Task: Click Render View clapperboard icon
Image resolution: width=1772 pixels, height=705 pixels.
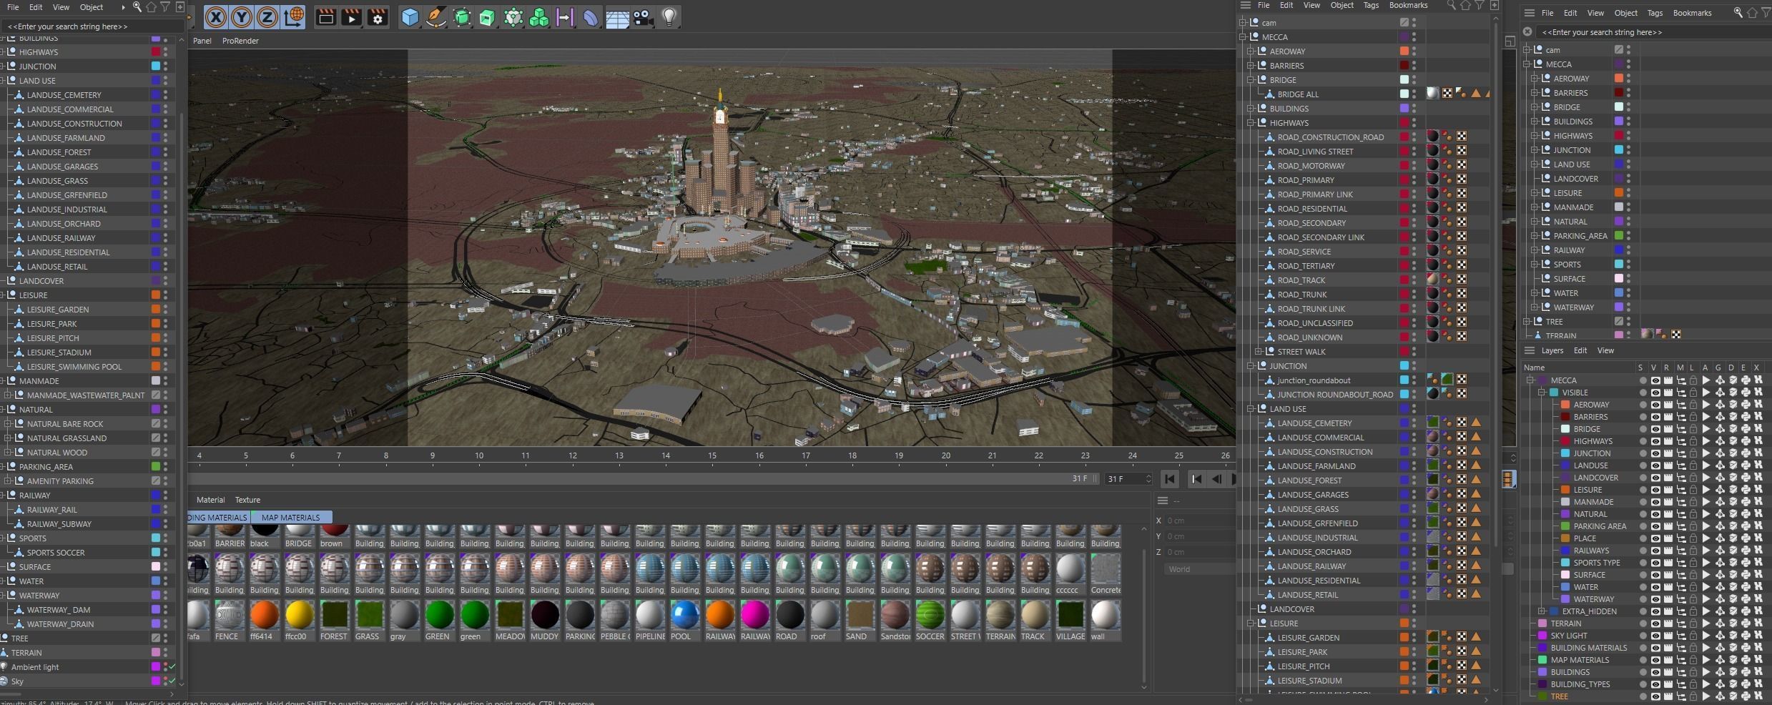Action: pos(326,17)
